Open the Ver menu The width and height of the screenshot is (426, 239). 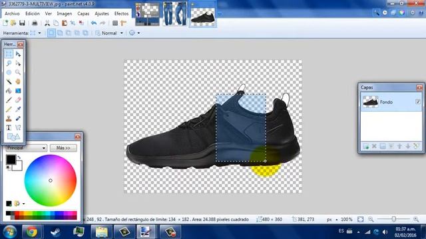coord(49,13)
